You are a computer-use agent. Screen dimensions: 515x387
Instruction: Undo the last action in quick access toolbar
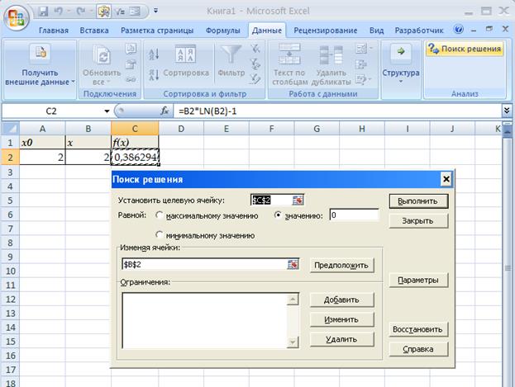pyautogui.click(x=59, y=12)
